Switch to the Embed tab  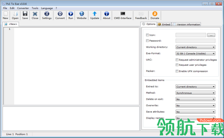pos(164,24)
